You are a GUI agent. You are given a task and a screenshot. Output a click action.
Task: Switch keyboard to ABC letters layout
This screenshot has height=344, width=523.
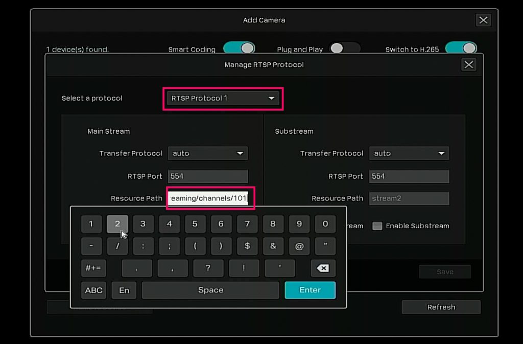[93, 290]
